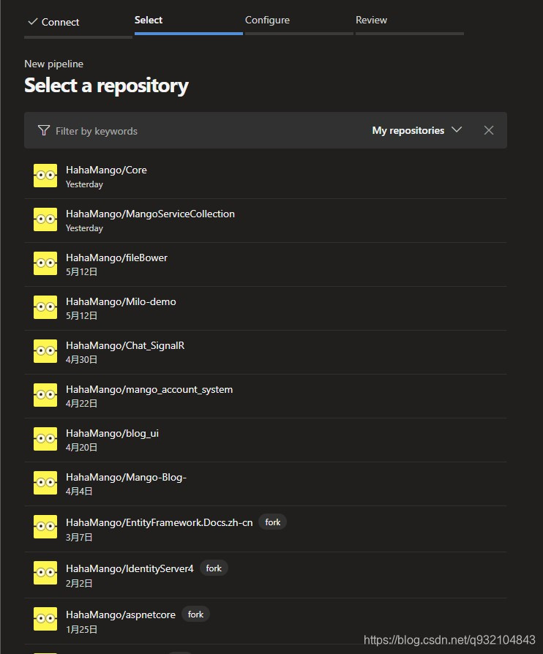The height and width of the screenshot is (654, 543).
Task: Click the avatar icon beside fileBower
Action: click(45, 263)
